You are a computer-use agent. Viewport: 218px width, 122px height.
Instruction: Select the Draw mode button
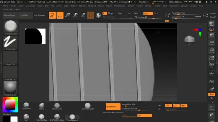pos(60,15)
